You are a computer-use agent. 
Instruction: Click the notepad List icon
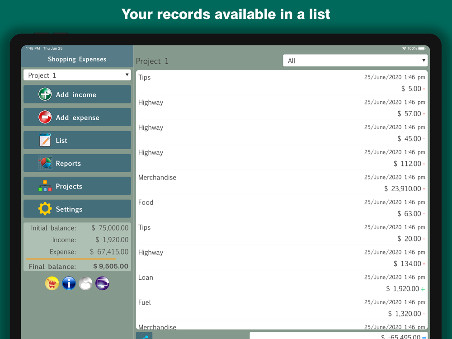point(45,140)
